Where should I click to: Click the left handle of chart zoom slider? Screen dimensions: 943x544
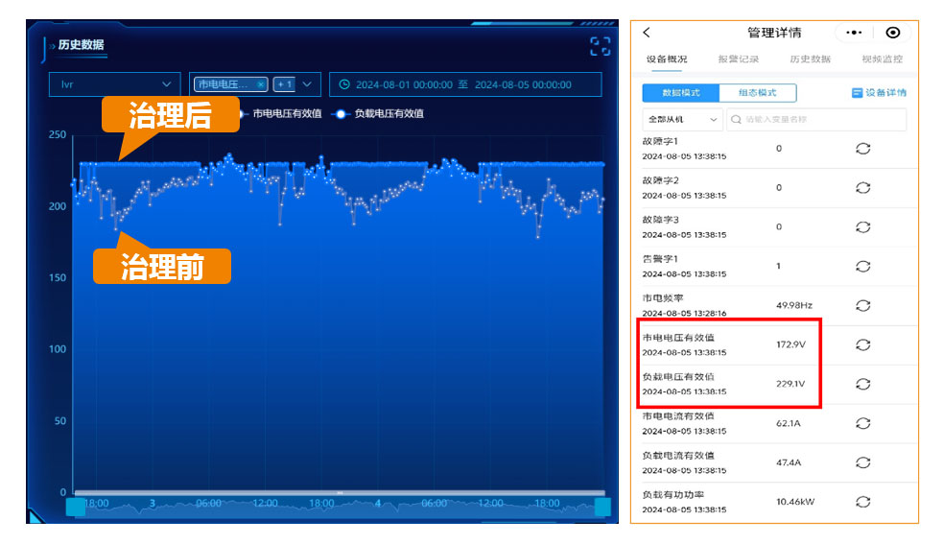coord(75,507)
